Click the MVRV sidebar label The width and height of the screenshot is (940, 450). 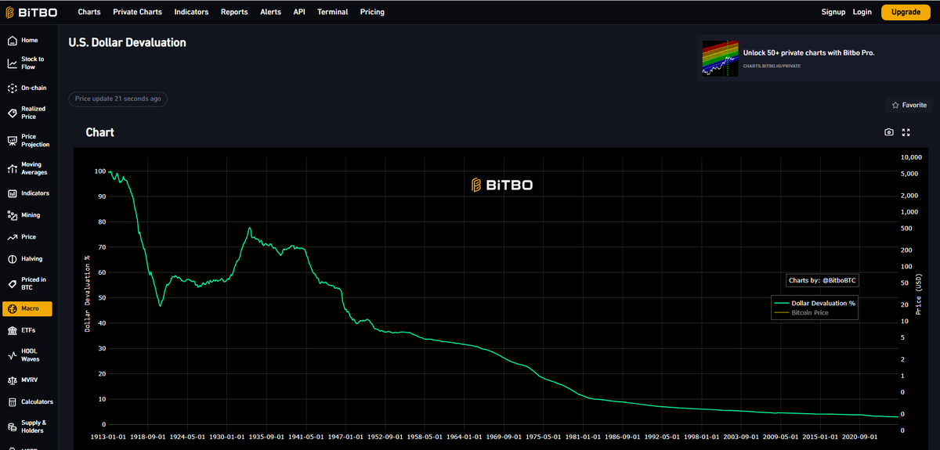30,380
